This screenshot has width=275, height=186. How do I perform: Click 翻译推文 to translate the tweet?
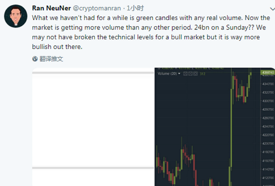[x=52, y=59]
